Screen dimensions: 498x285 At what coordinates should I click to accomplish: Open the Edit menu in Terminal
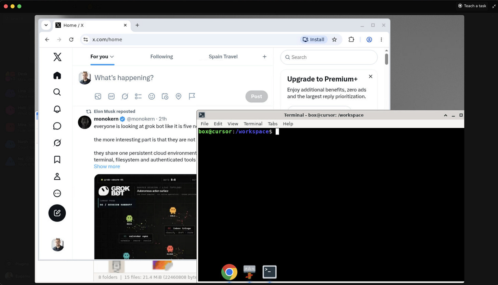[x=218, y=124]
